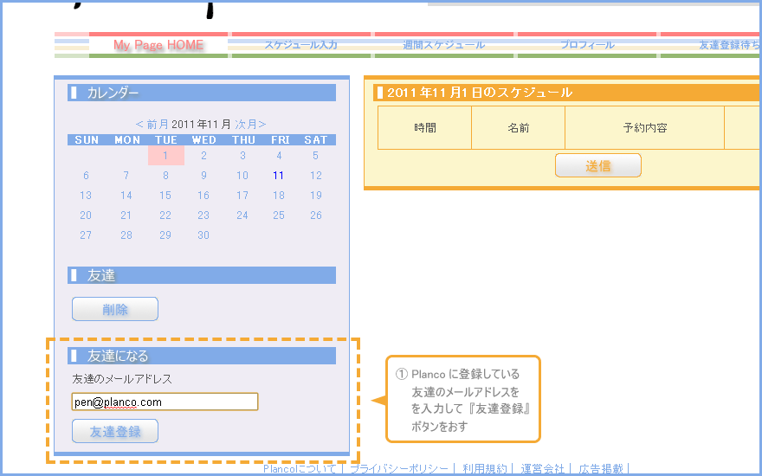The width and height of the screenshot is (762, 476).
Task: Open the プロフィール tab
Action: [x=587, y=45]
